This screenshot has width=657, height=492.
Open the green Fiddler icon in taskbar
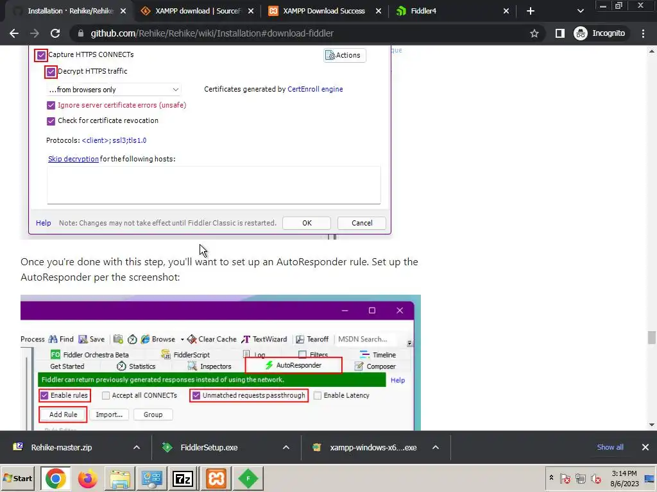click(x=248, y=479)
